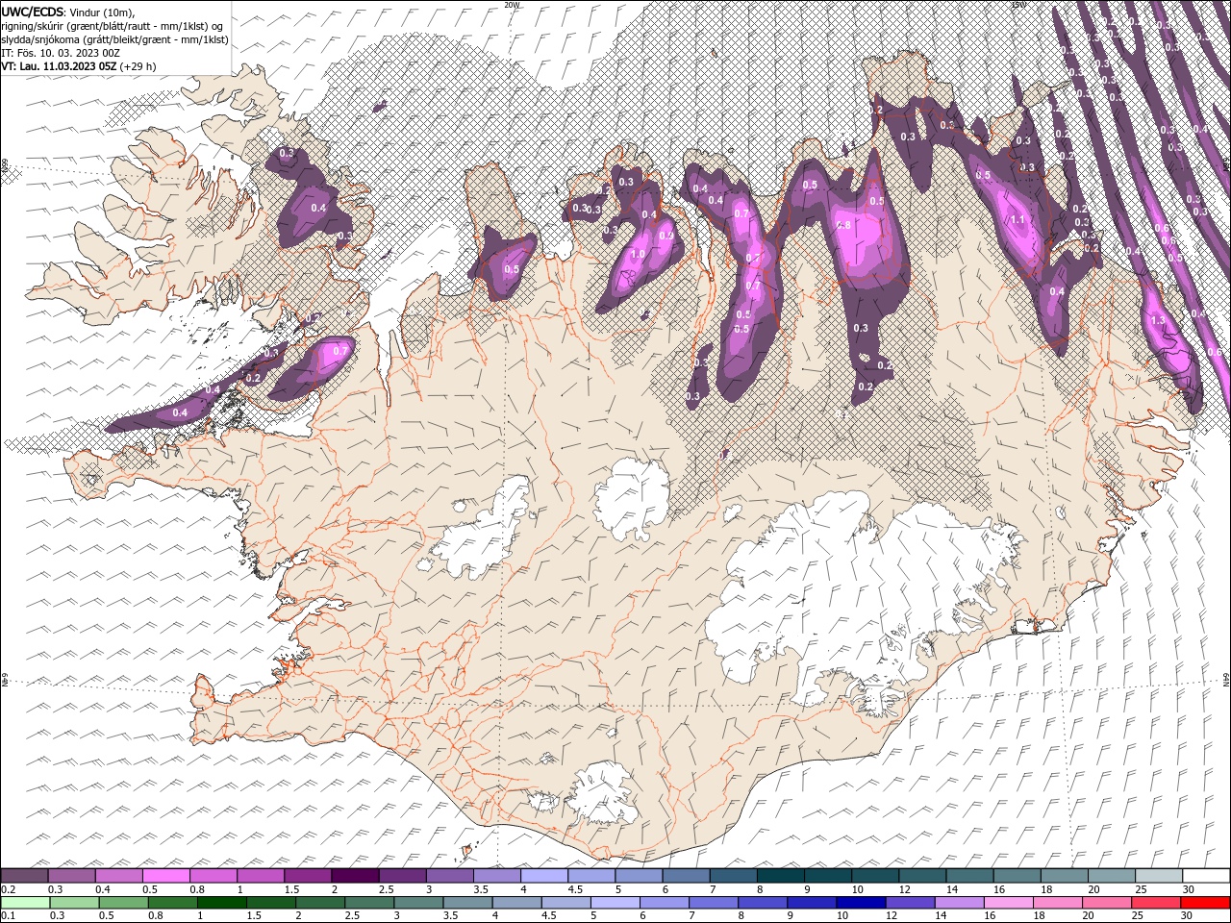1231x923 pixels.
Task: Select the "rigning/skúrir" description line
Action: [112, 25]
